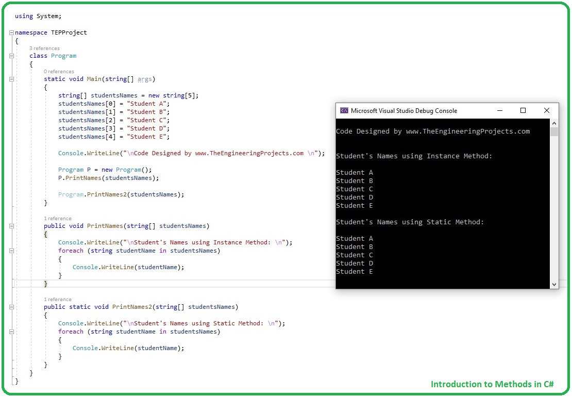Click the console scrollbar up arrow
The image size is (572, 397).
point(554,123)
